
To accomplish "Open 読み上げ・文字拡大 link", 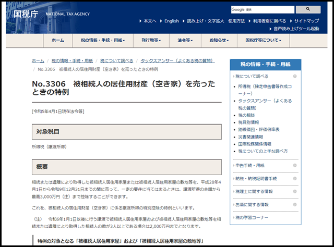I will pyautogui.click(x=206, y=21).
